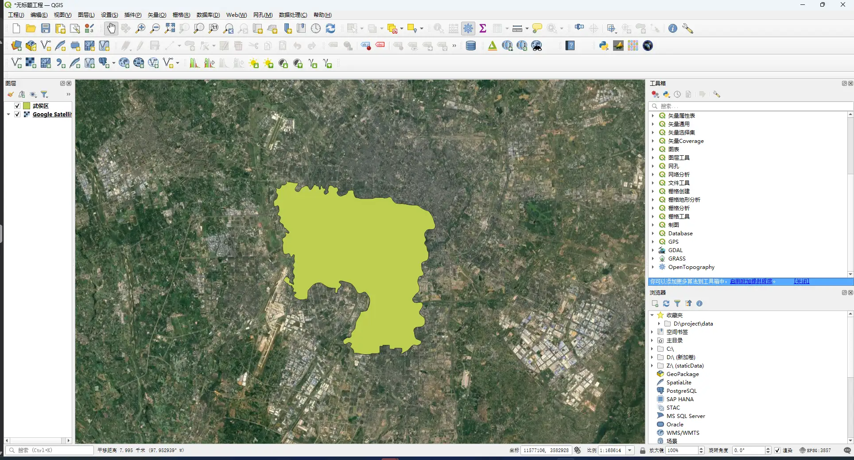Open the Data Source Manager icon
The width and height of the screenshot is (854, 460).
tap(16, 46)
